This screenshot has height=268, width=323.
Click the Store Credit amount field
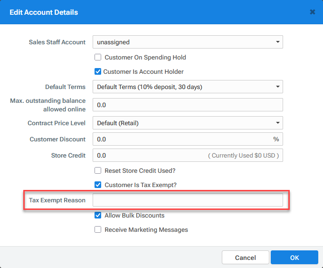[x=188, y=155]
